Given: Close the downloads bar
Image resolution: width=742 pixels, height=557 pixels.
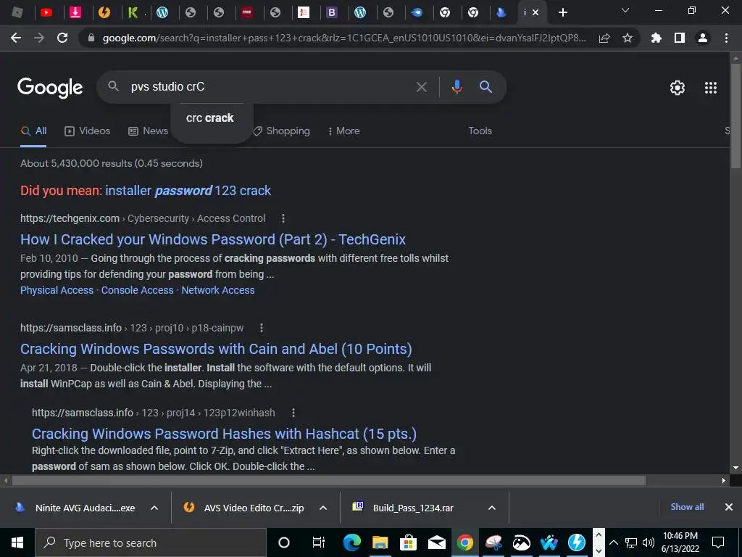Looking at the screenshot, I should click(x=729, y=507).
